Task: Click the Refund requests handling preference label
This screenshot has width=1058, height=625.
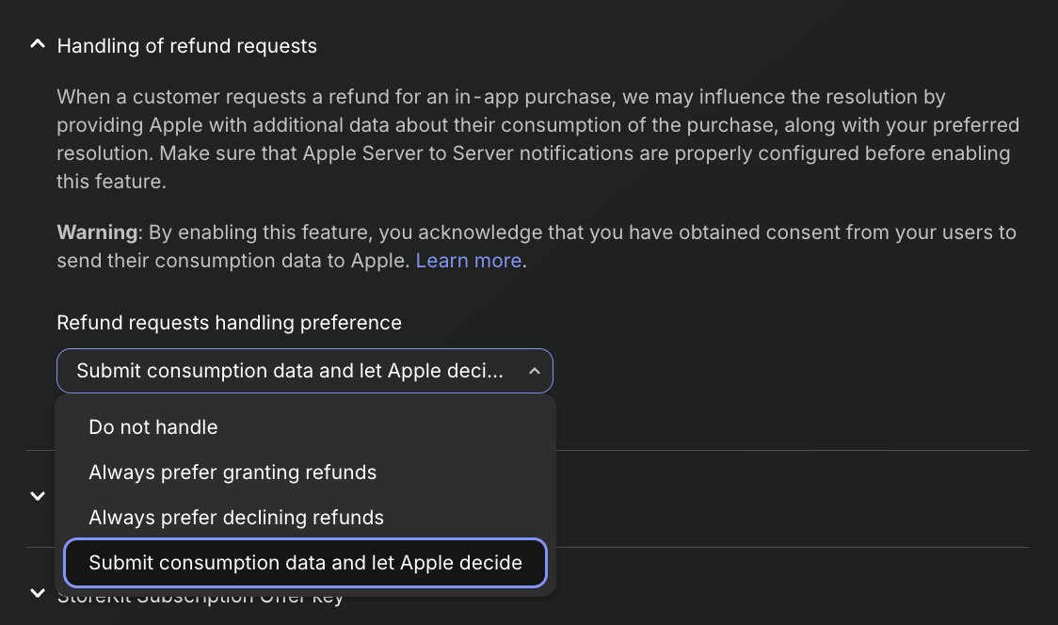Action: pos(229,323)
